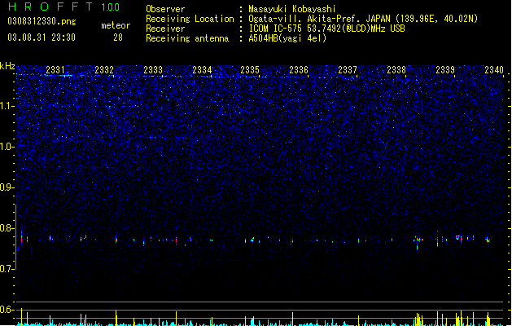Click the 0.8 kHz axis label
Viewport: 512px width, 326px height.
7,228
